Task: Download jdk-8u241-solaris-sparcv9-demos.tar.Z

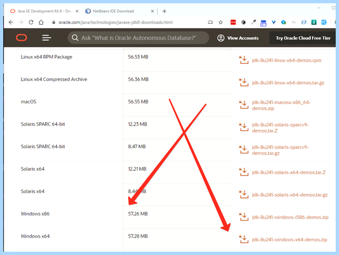Action: (x=280, y=128)
